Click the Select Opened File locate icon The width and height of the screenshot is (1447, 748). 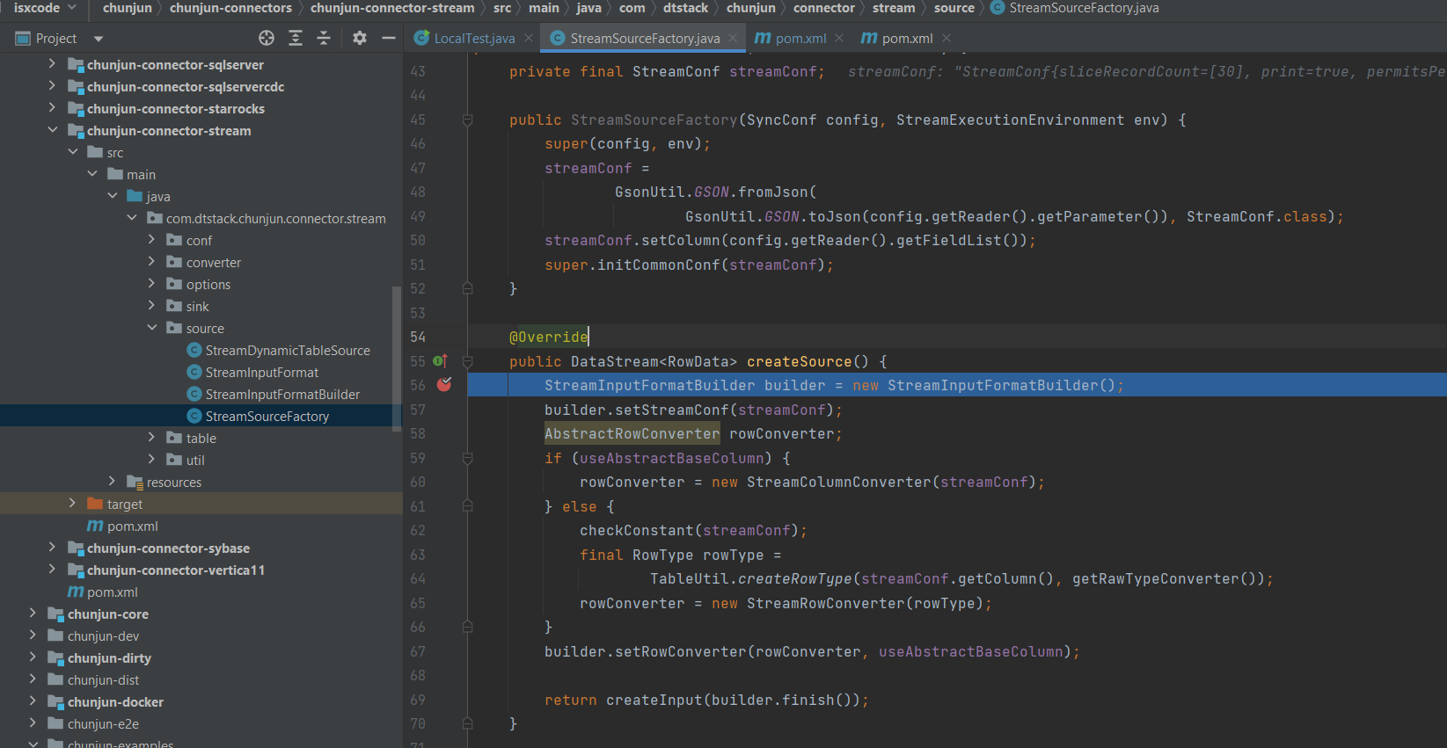point(267,38)
